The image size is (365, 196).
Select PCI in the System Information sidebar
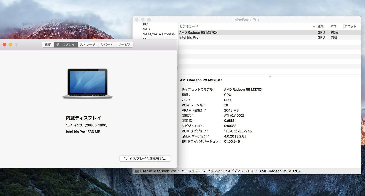(146, 24)
